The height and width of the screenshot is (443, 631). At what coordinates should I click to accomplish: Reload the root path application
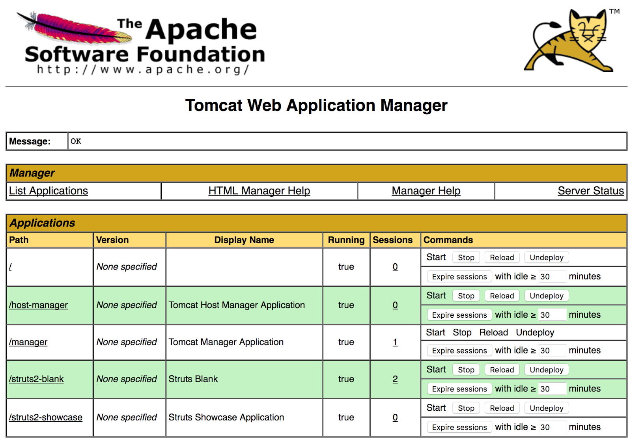click(502, 257)
